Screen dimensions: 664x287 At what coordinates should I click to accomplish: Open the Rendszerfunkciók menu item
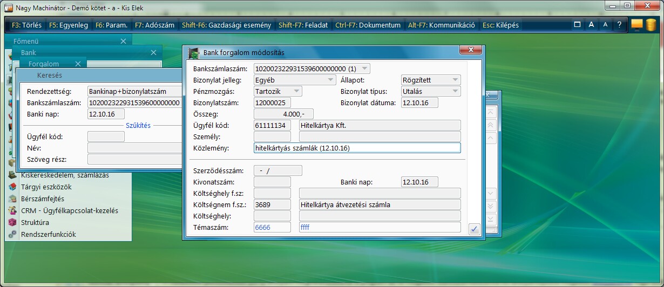[48, 234]
